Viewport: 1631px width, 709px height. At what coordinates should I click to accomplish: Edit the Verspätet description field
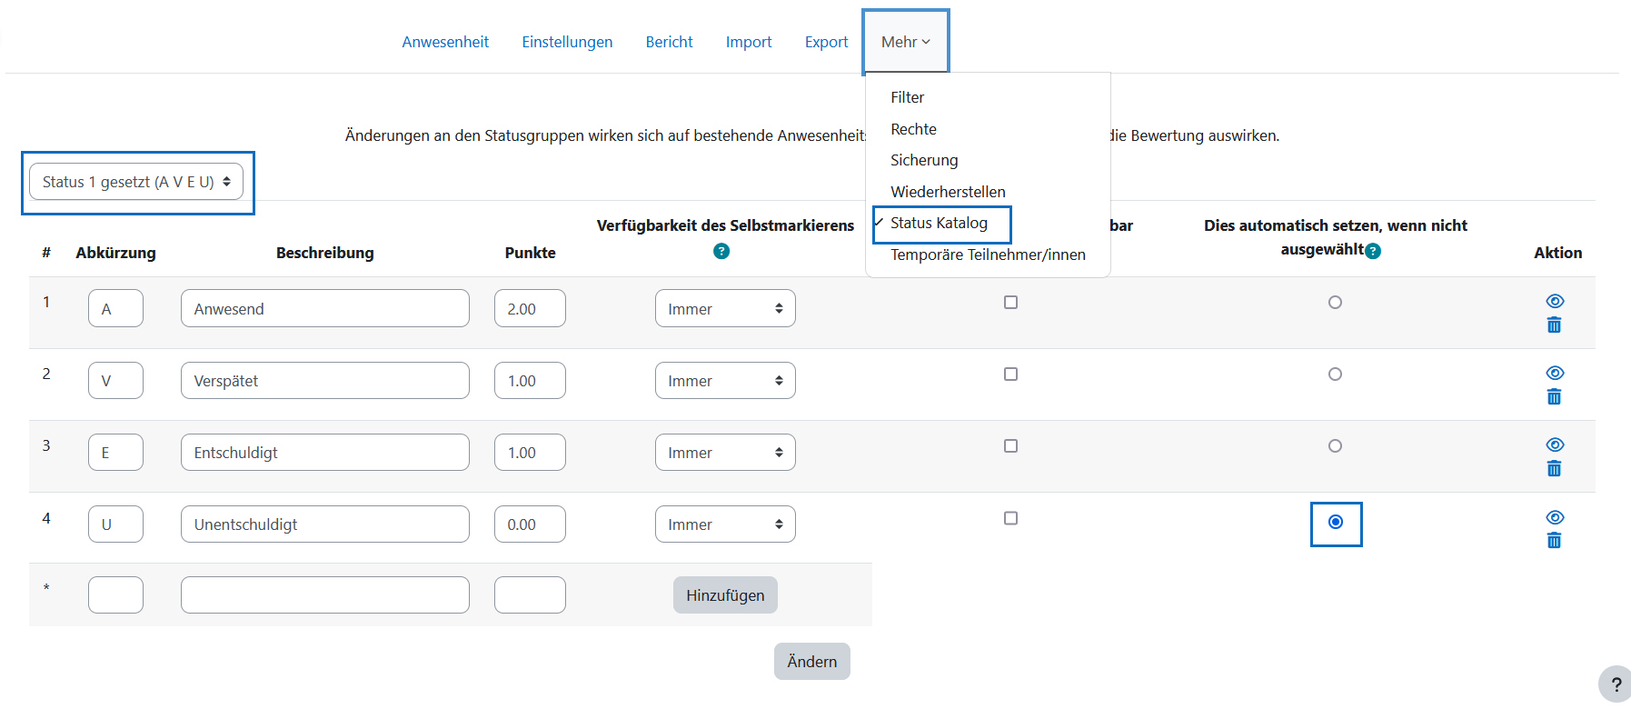pos(325,380)
